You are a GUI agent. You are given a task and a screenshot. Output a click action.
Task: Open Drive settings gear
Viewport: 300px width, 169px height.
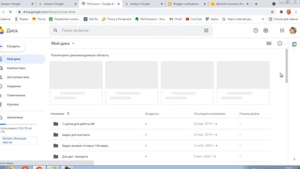[266, 31]
